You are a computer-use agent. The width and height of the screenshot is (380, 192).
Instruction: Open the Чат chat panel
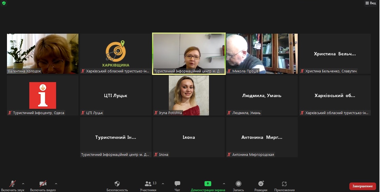coord(177,186)
